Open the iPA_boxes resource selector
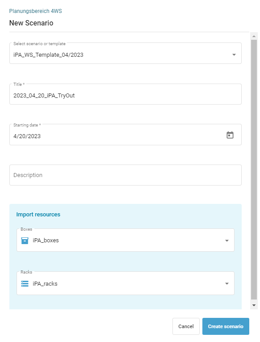Image resolution: width=260 pixels, height=342 pixels. [x=126, y=240]
